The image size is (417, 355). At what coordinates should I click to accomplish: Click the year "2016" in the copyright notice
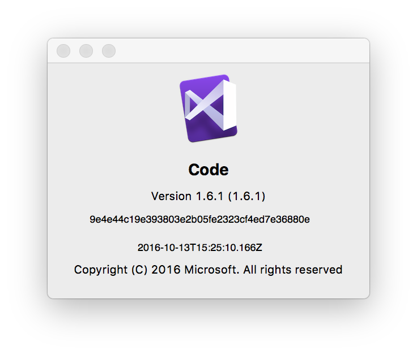click(x=166, y=270)
